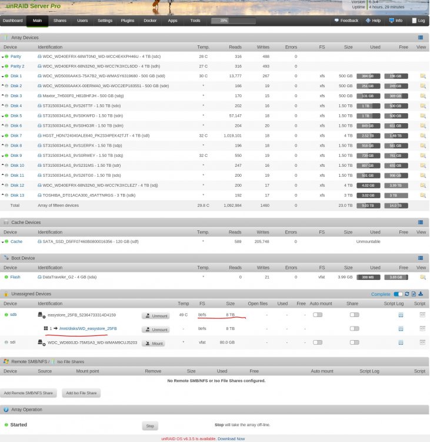Click Unassigned Devices download icon
430x442 pixels.
coord(421,294)
